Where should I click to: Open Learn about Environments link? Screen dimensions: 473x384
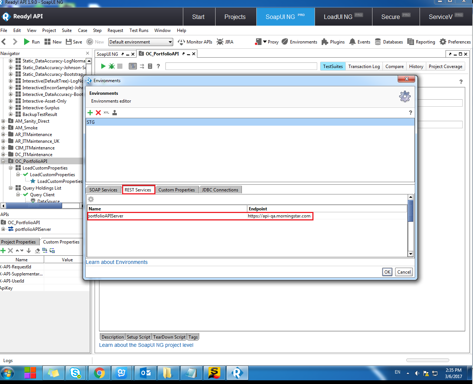(117, 262)
